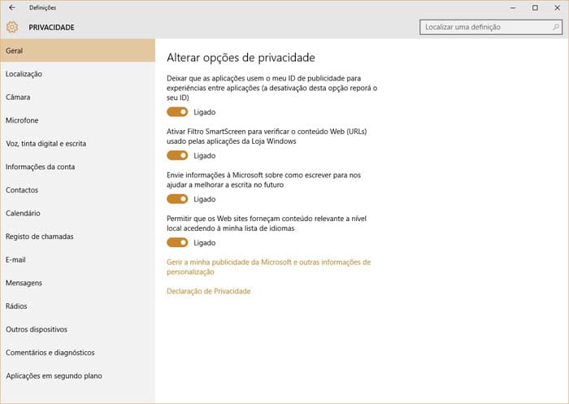Open 'Gerir a minha publicidade da Microsoft' link
Screen dimensions: 569x404
268,267
